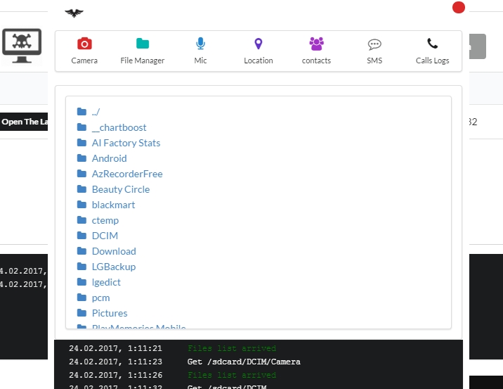Image resolution: width=503 pixels, height=389 pixels.
Task: Open the Pictures folder link
Action: point(110,313)
